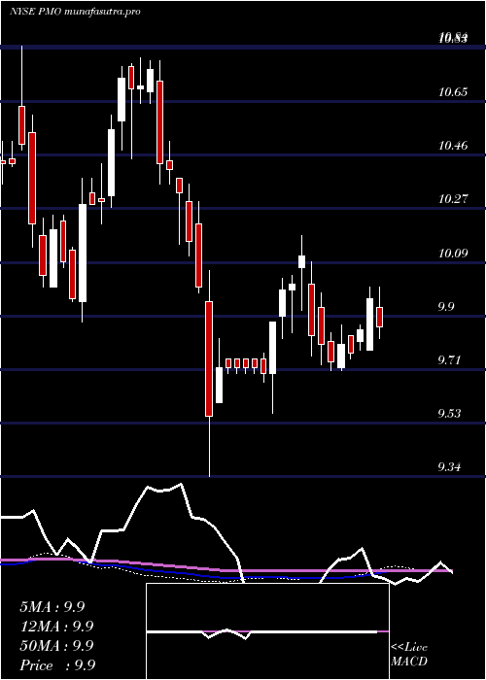Click the 10.65 price axis label
The height and width of the screenshot is (680, 486).
tap(453, 91)
